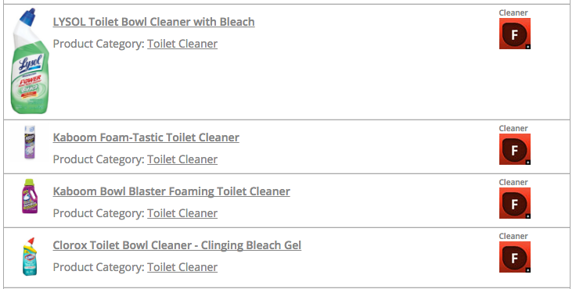Click the F rating badge for Kaboom Bowl Blaster

tap(515, 203)
